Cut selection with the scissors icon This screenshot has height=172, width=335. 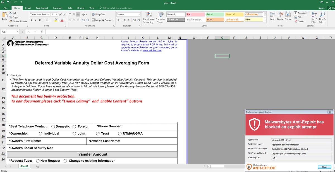(x=10, y=13)
